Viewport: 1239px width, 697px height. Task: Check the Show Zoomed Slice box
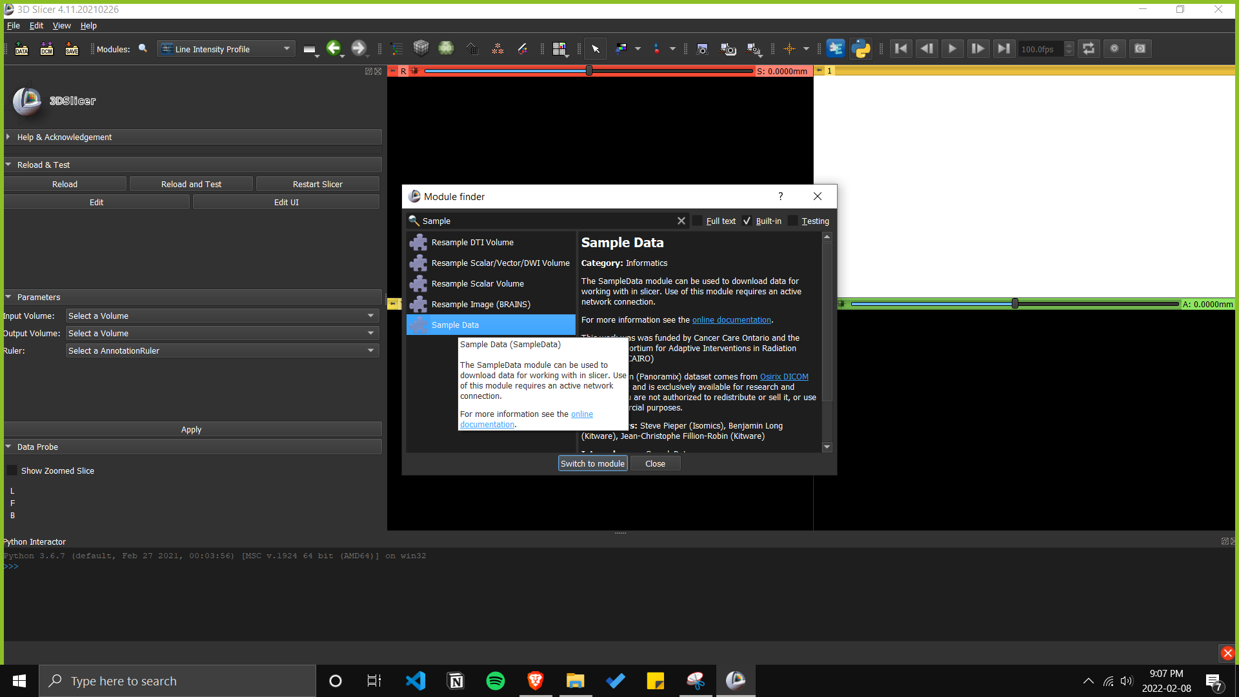pos(12,470)
